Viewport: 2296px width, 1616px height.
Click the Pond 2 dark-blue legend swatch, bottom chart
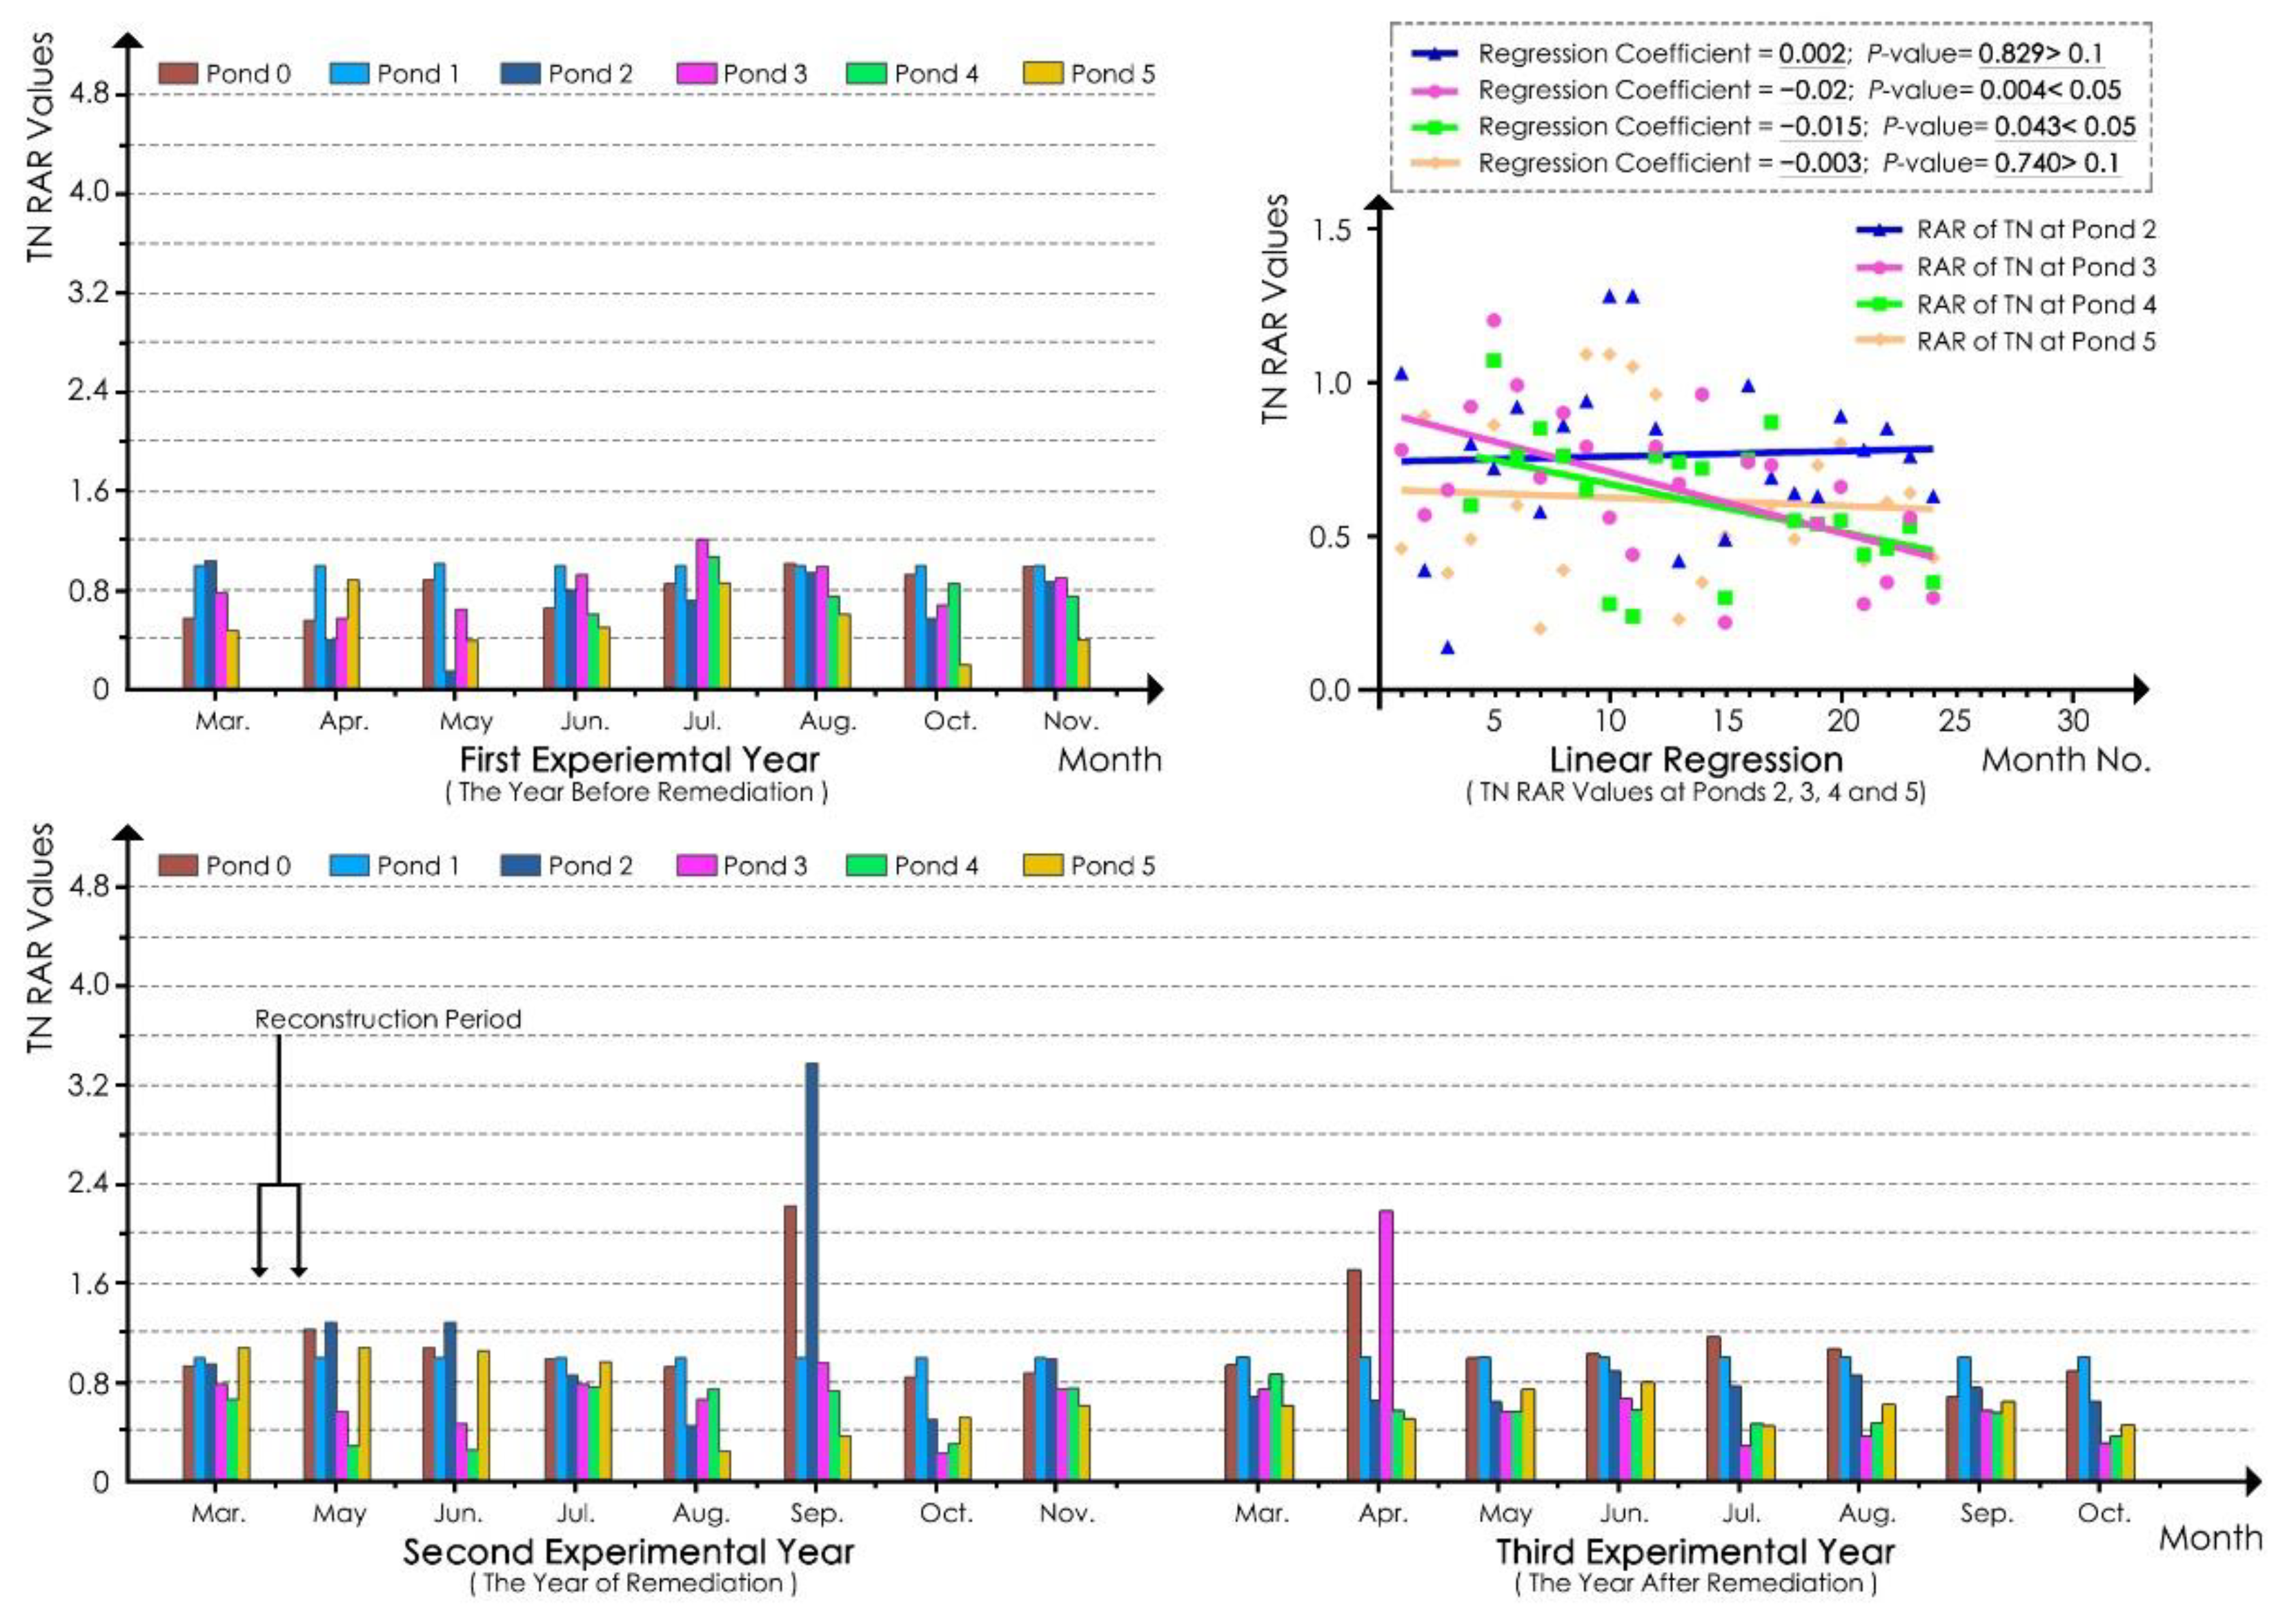520,866
